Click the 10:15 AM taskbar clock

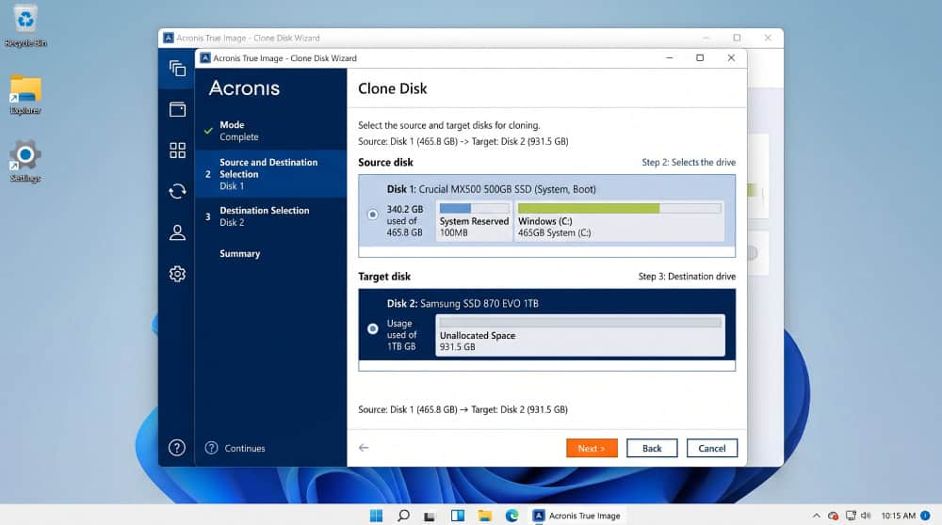898,516
